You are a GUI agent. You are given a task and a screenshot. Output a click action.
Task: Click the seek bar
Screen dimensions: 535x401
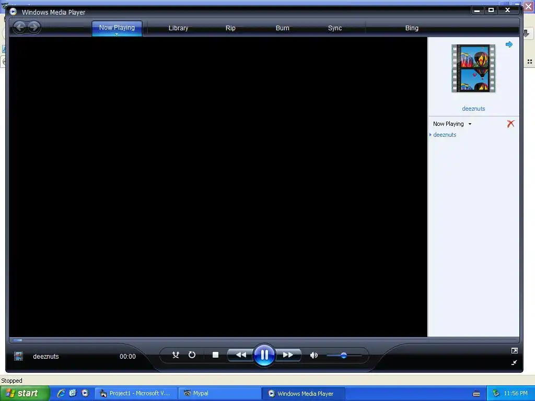tap(264, 340)
